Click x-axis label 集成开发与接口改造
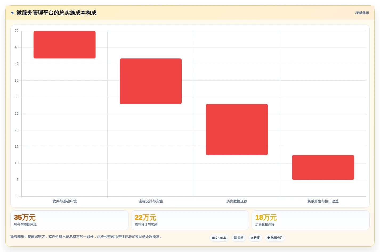 323,201
